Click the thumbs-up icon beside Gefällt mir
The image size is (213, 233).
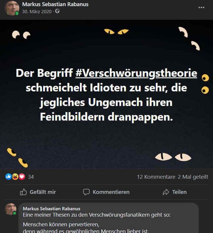23,192
